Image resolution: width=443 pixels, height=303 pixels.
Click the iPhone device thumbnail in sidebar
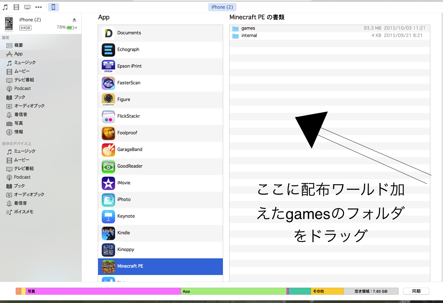click(9, 24)
